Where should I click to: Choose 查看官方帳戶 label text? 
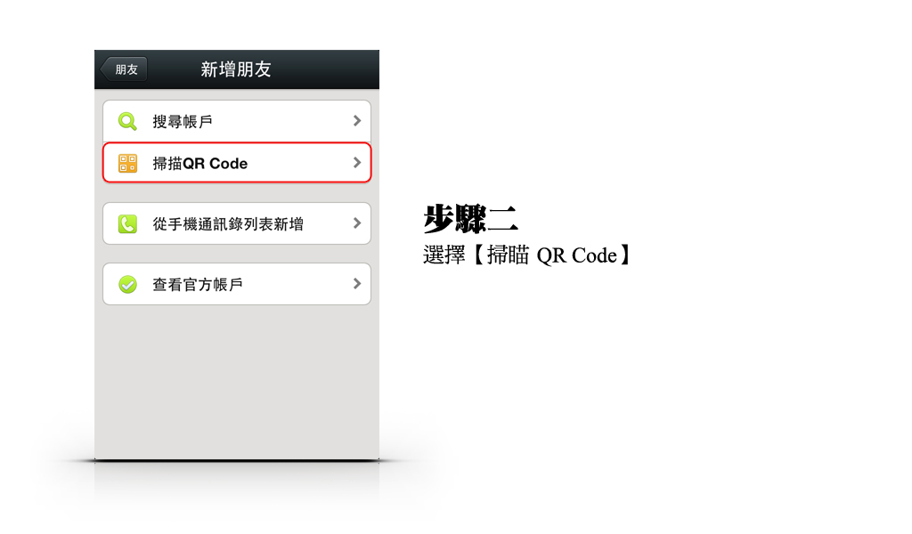coord(198,284)
